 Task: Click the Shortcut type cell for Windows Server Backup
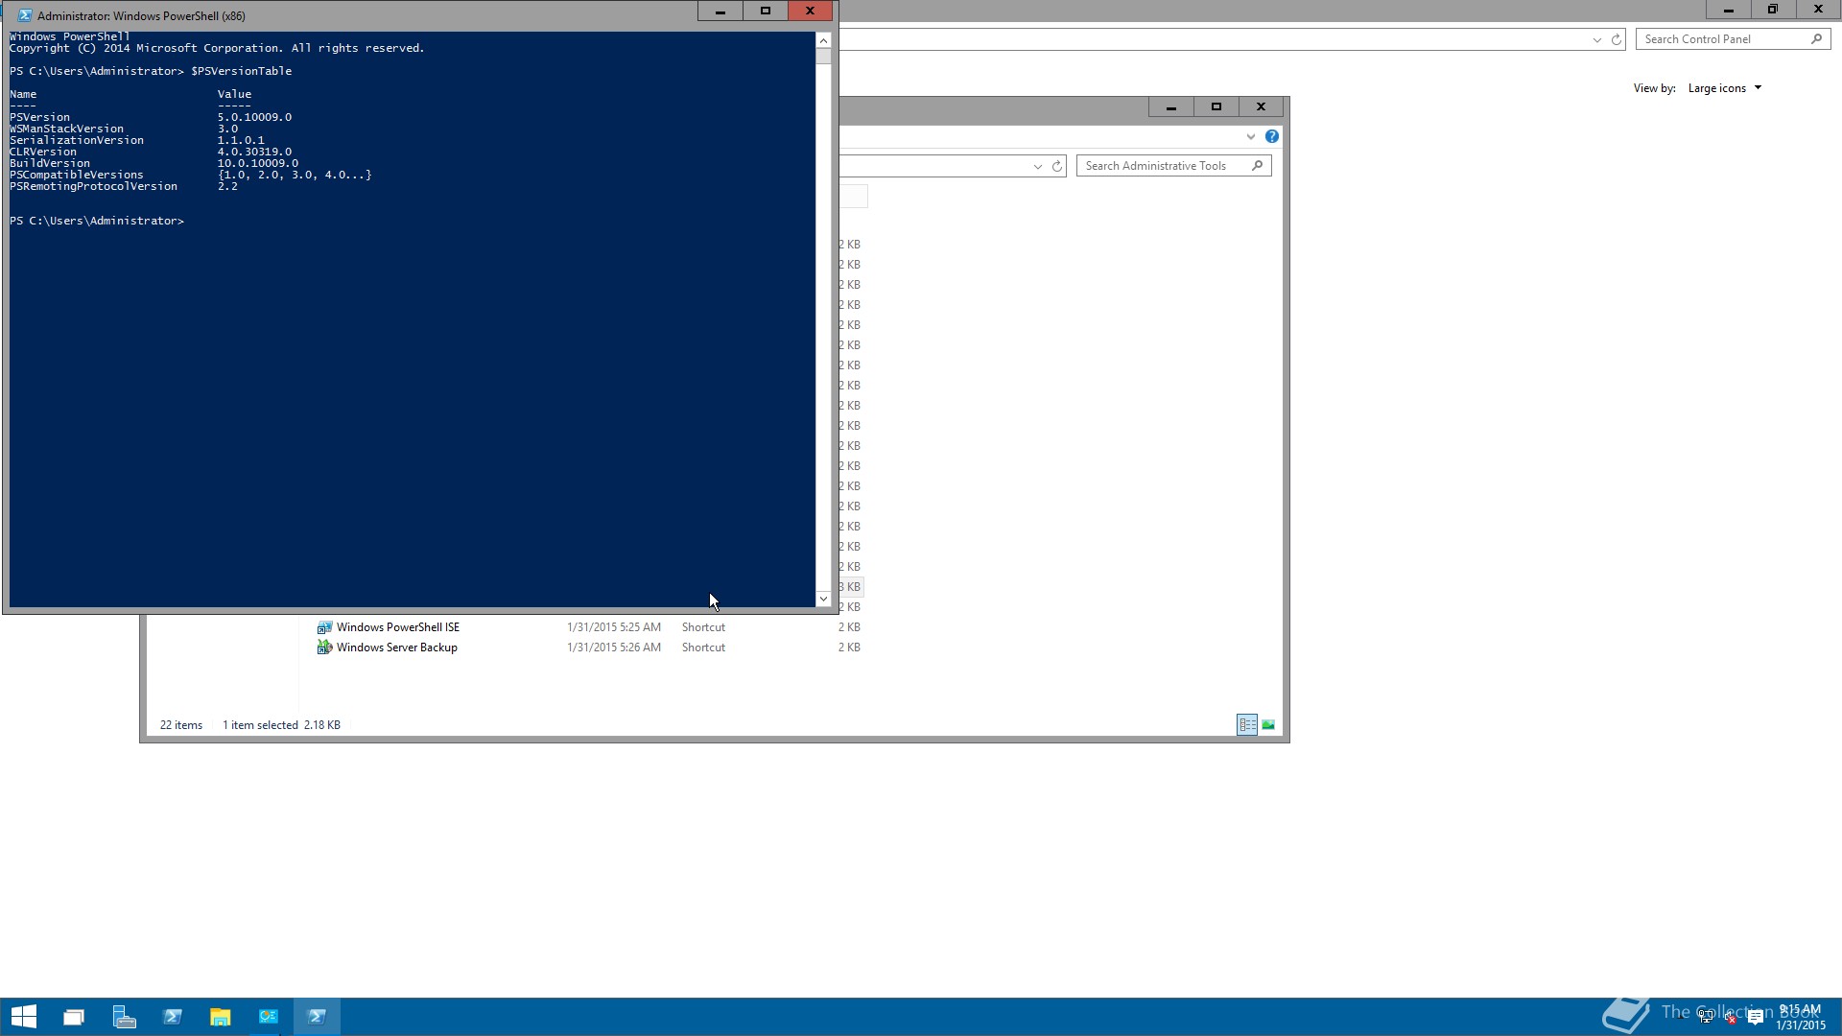pos(703,647)
